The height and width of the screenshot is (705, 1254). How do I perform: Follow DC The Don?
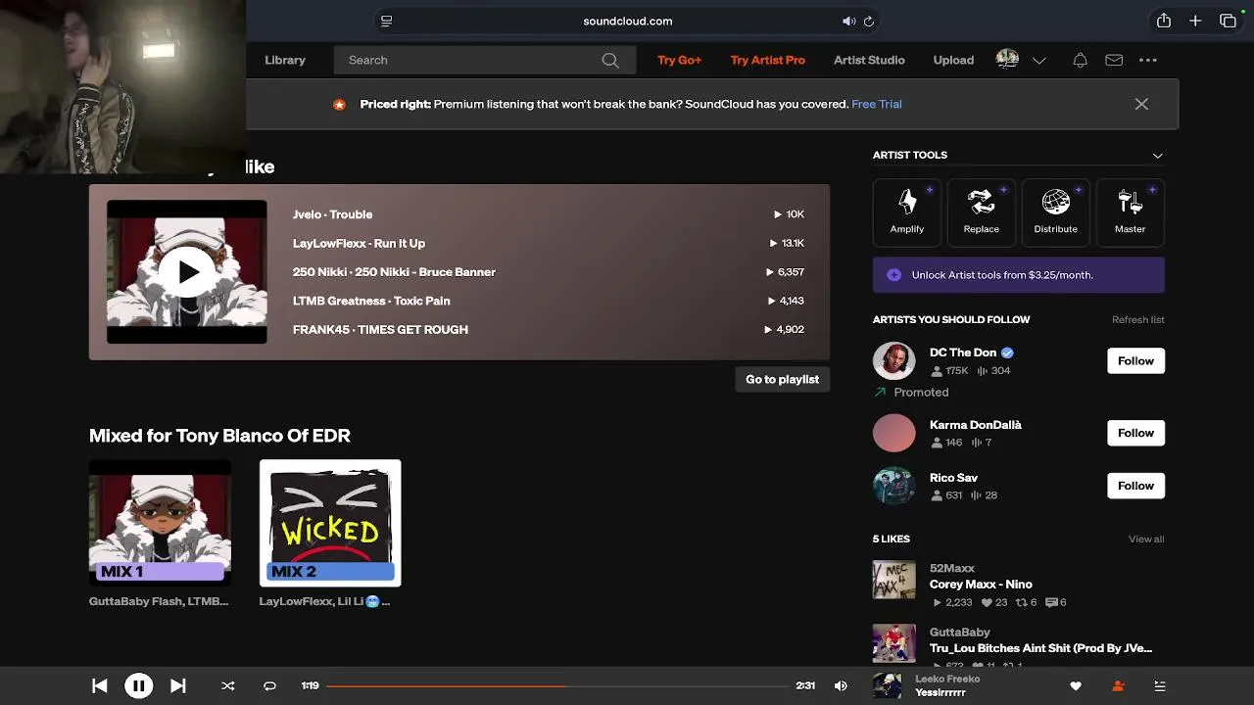1135,361
